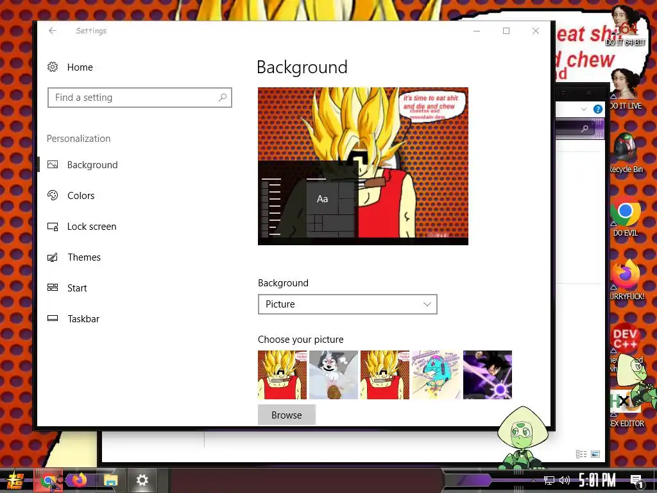Open the network tray icon

click(x=549, y=480)
